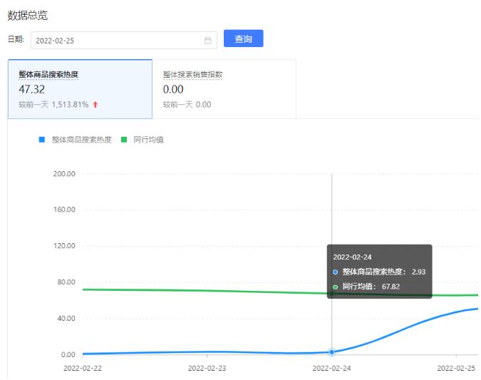Click the blue legend color square

tap(42, 140)
